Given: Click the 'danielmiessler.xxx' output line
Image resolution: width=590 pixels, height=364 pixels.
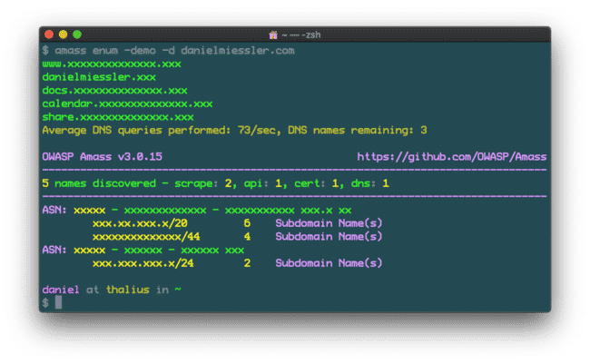Looking at the screenshot, I should (99, 77).
